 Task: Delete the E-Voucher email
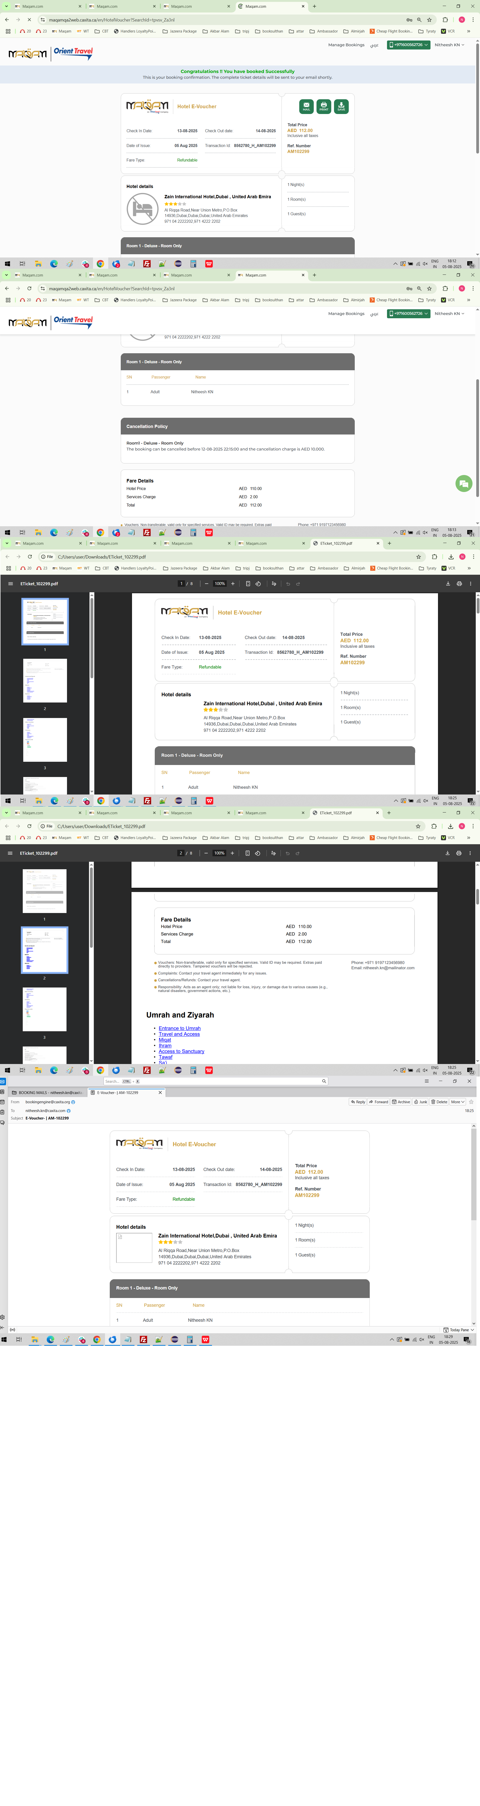pos(439,1101)
